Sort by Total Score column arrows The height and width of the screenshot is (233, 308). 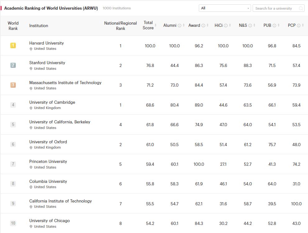(156, 25)
